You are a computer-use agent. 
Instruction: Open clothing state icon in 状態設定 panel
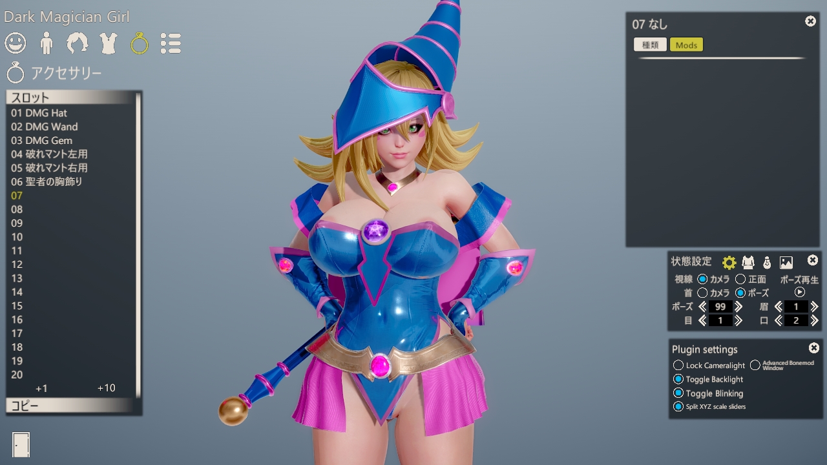[748, 262]
